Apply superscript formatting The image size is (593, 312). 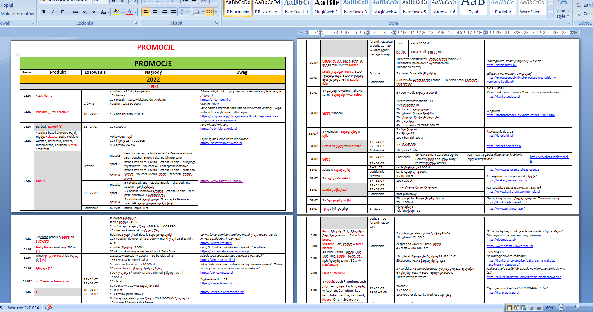tap(94, 12)
